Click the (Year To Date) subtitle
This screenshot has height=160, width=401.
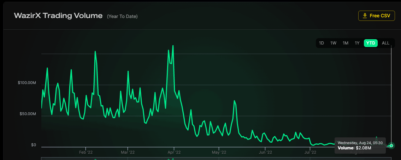point(122,17)
